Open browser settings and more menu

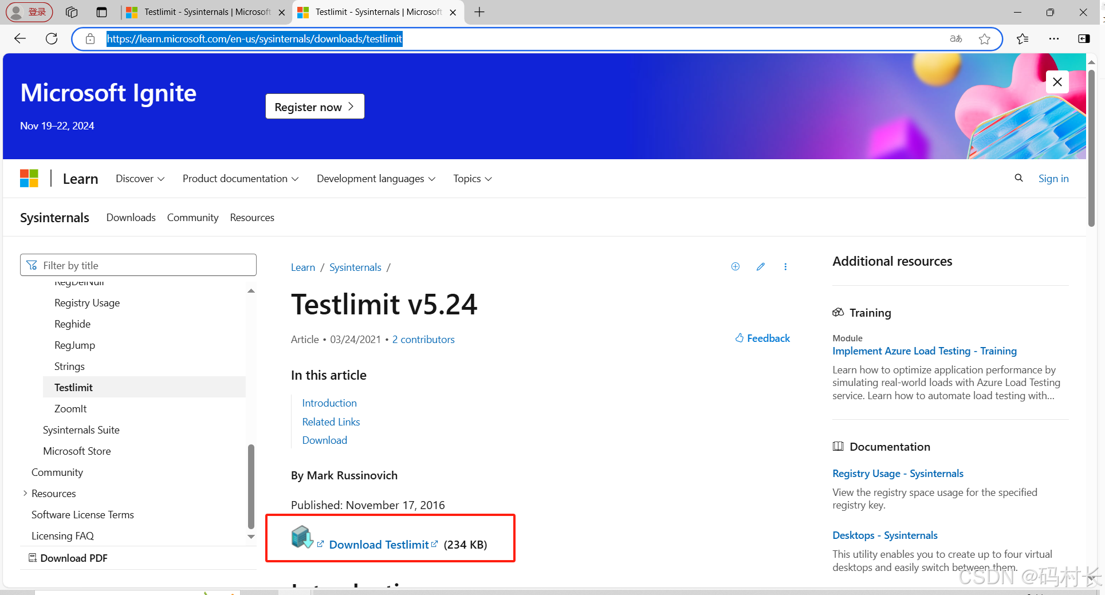coord(1053,38)
